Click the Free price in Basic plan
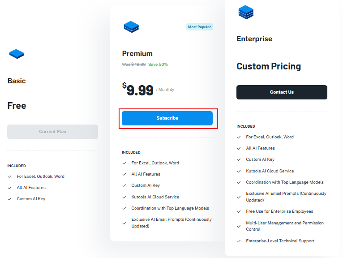Viewport: 343px width, 258px height. [x=17, y=106]
